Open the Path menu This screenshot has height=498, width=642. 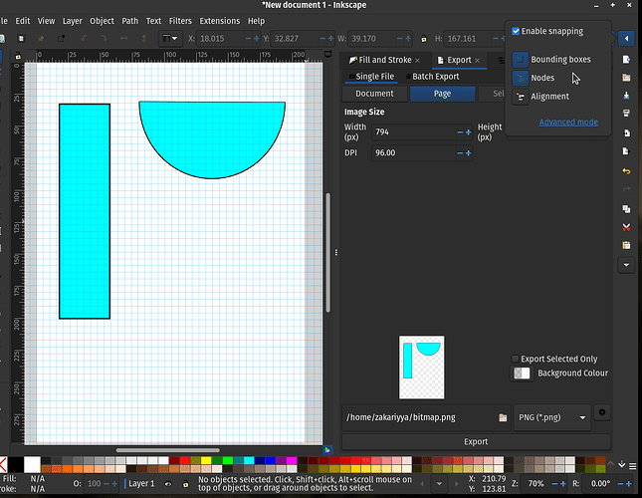pyautogui.click(x=129, y=21)
